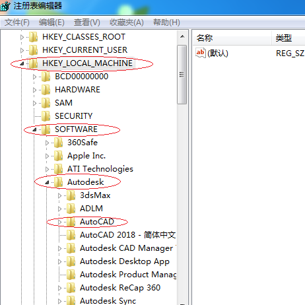The height and width of the screenshot is (305, 305).
Task: Click the Autodesk ReCap 360 folder icon
Action: pos(71,288)
